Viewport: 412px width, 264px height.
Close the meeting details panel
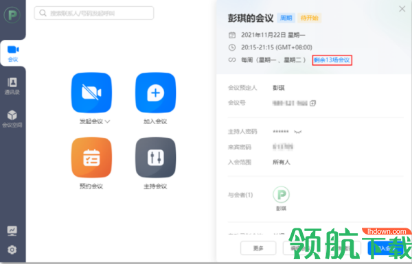coord(402,9)
